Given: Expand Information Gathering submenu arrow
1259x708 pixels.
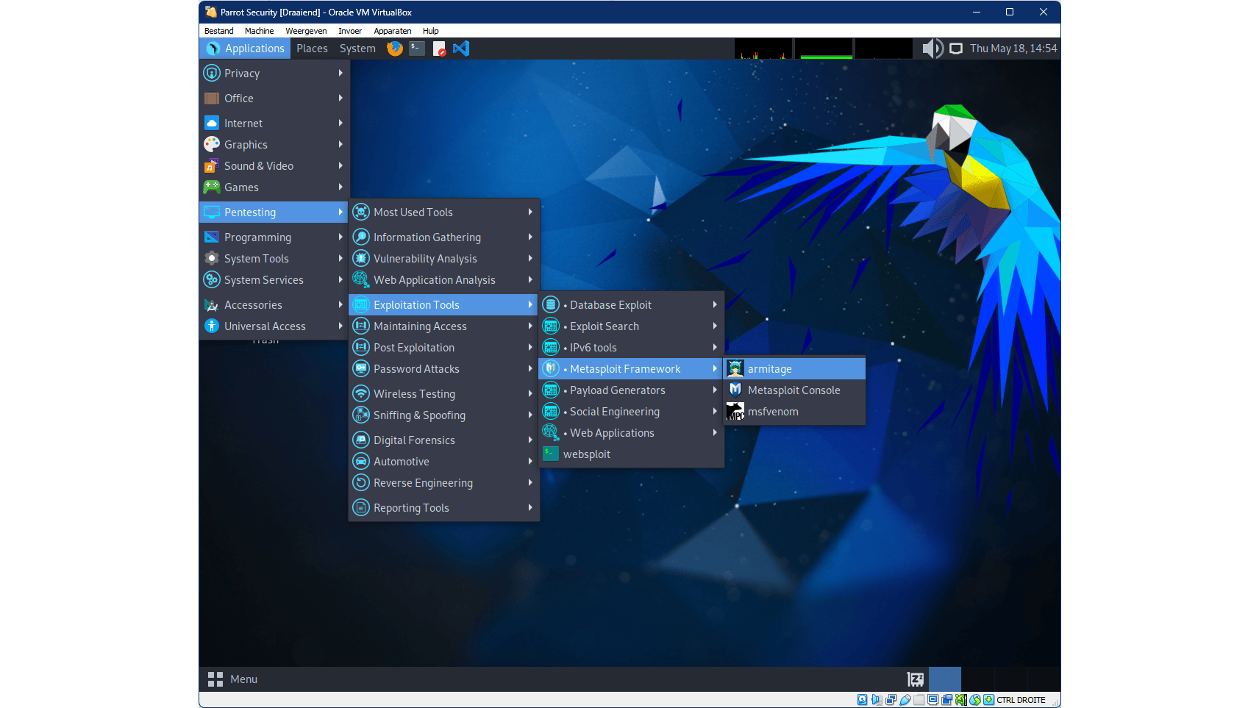Looking at the screenshot, I should click(530, 237).
